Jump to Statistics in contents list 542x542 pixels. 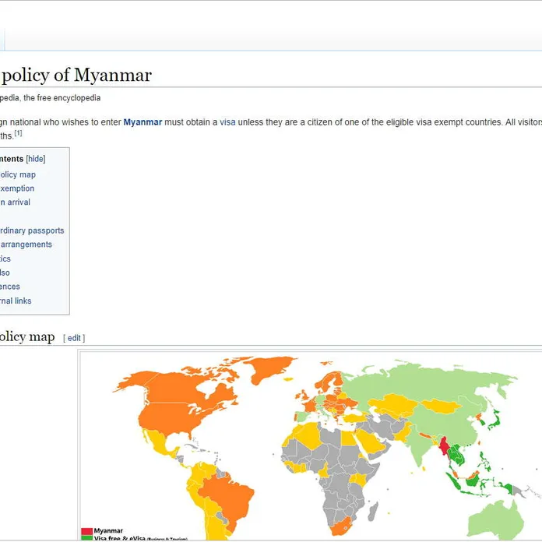click(5, 259)
